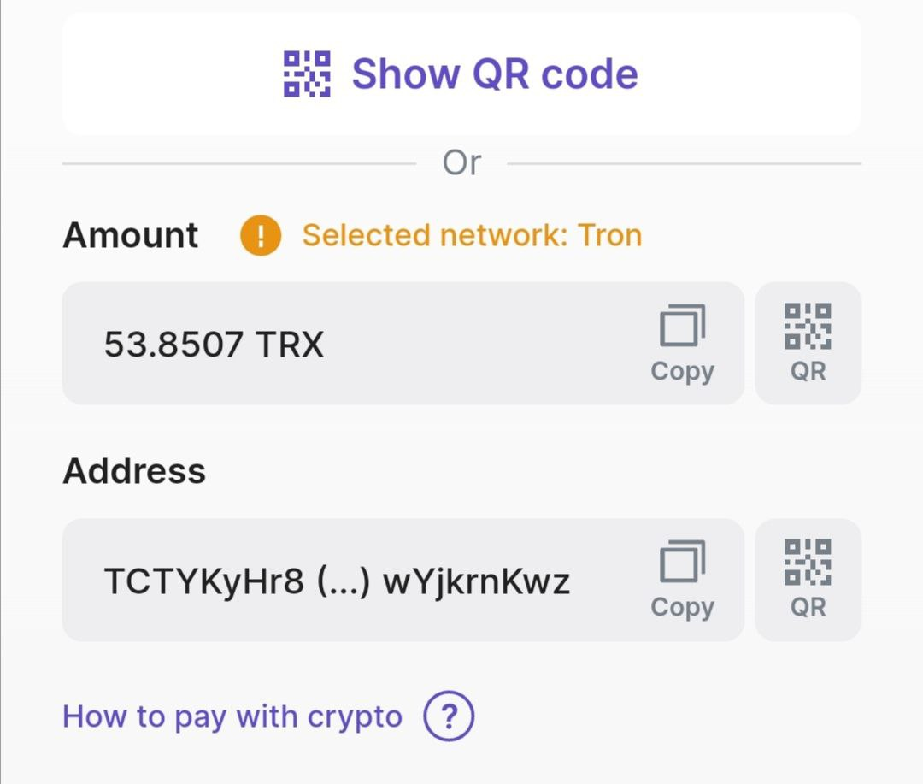Click the Amount heading label

(x=131, y=235)
